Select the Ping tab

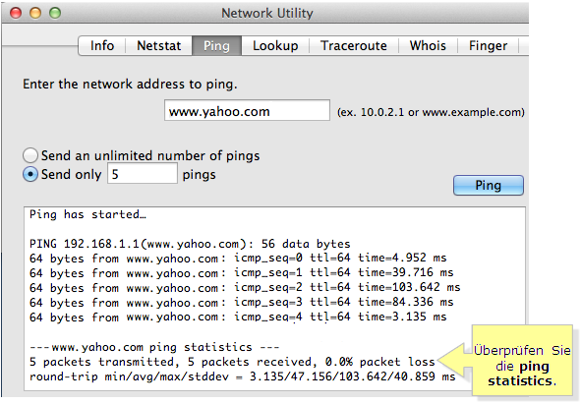pos(216,45)
